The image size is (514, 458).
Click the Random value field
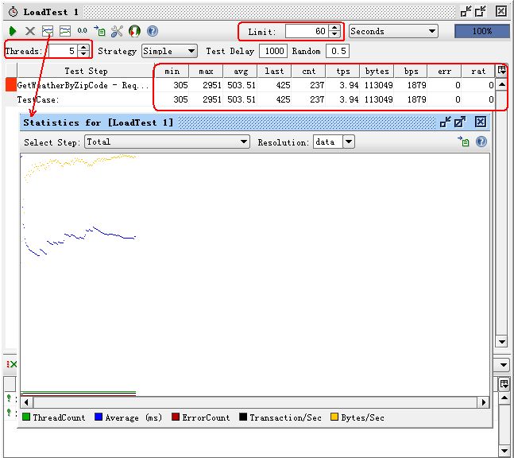point(338,51)
